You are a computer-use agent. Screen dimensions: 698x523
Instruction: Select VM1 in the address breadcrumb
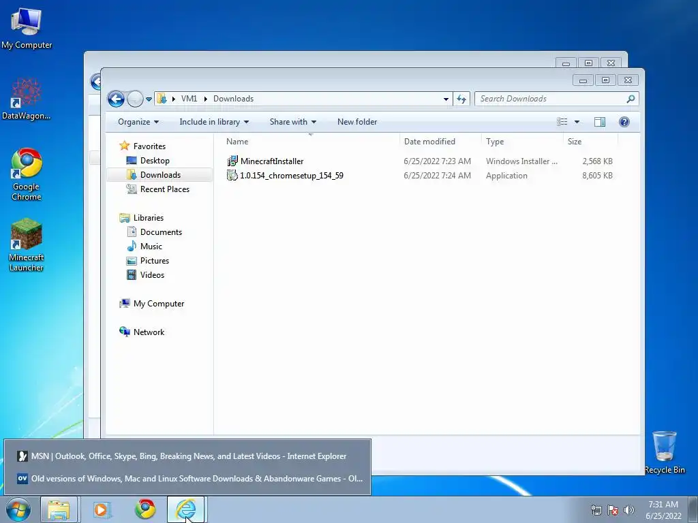pyautogui.click(x=189, y=99)
